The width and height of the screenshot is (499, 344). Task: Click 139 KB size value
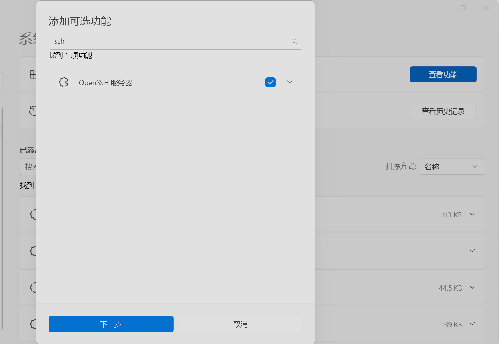click(452, 325)
